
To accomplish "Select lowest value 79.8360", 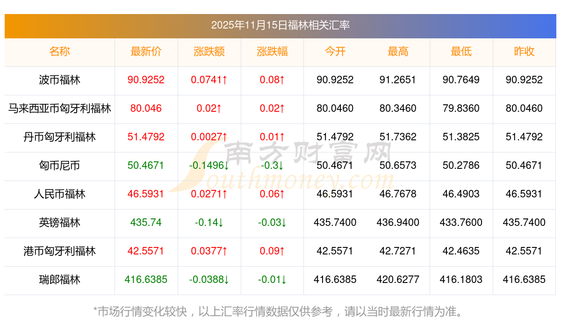I will (x=461, y=109).
